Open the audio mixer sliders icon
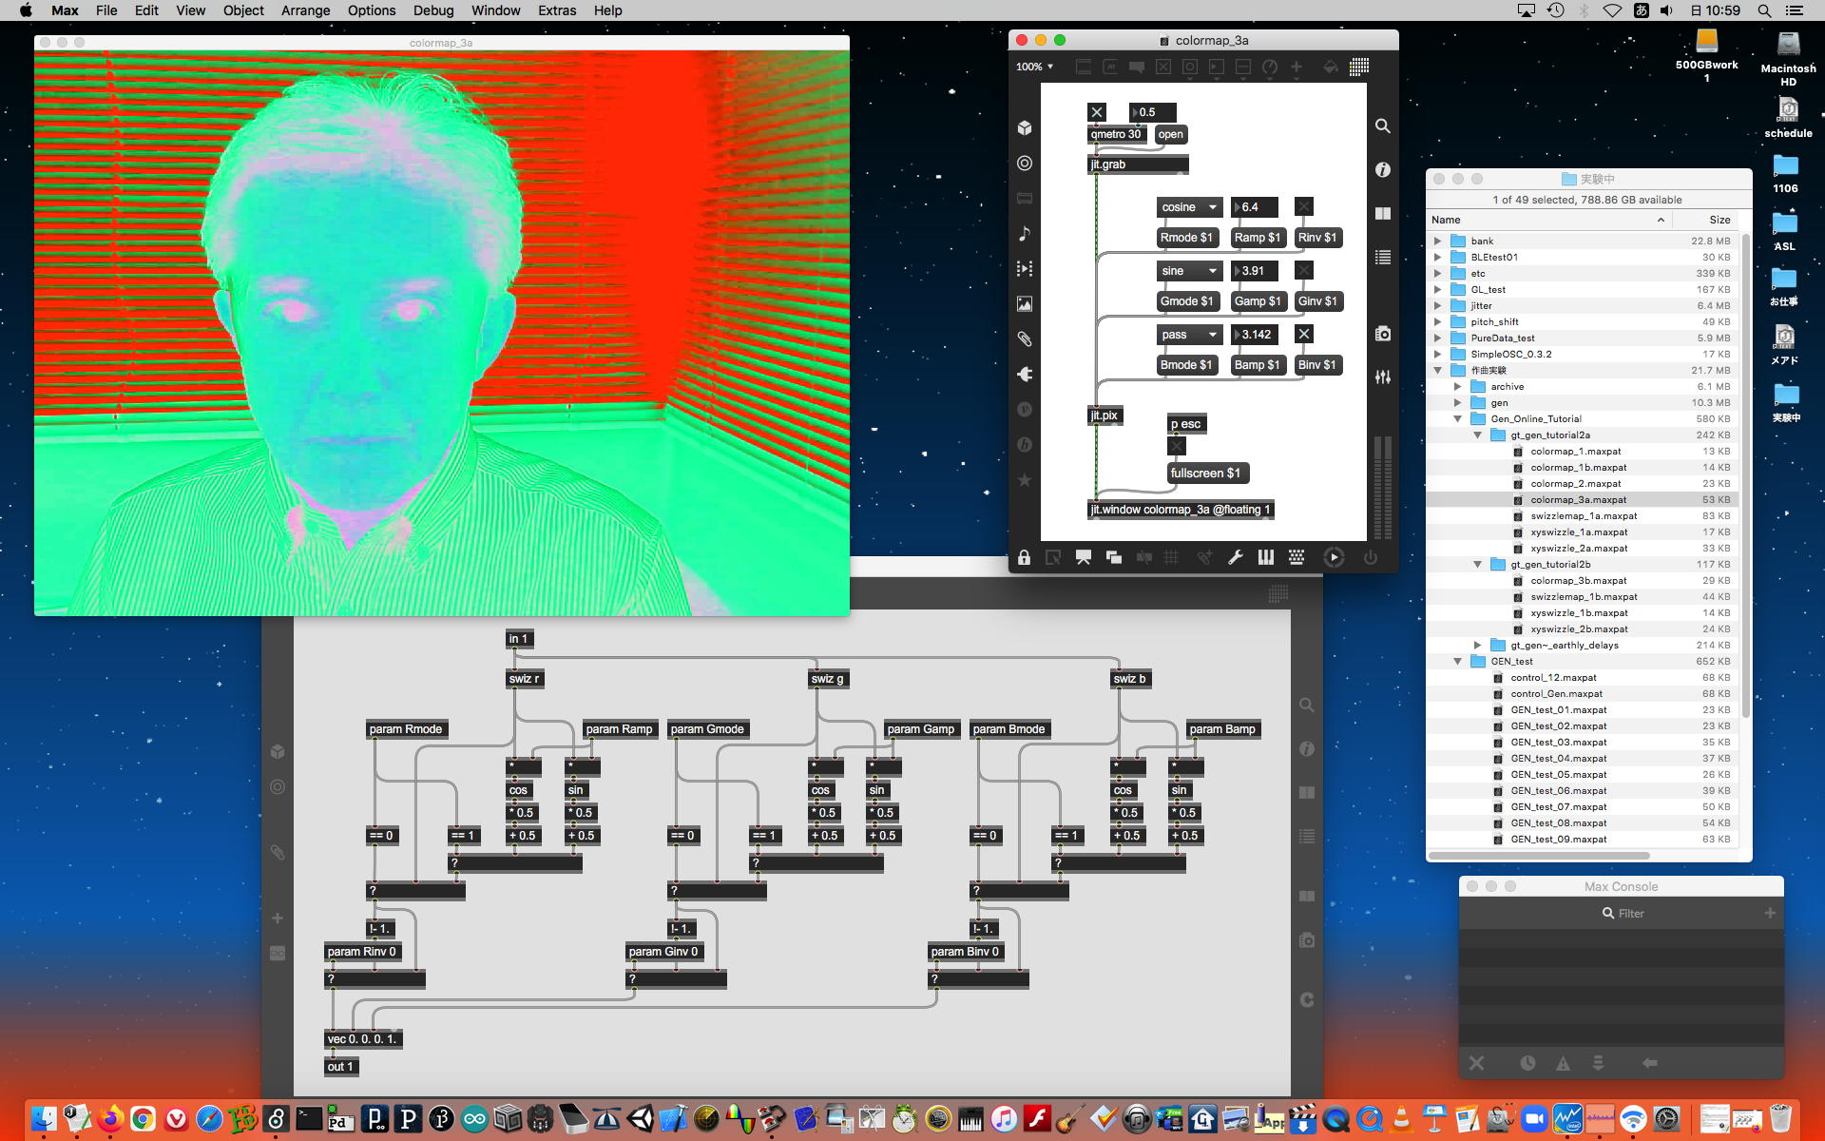 [1383, 377]
